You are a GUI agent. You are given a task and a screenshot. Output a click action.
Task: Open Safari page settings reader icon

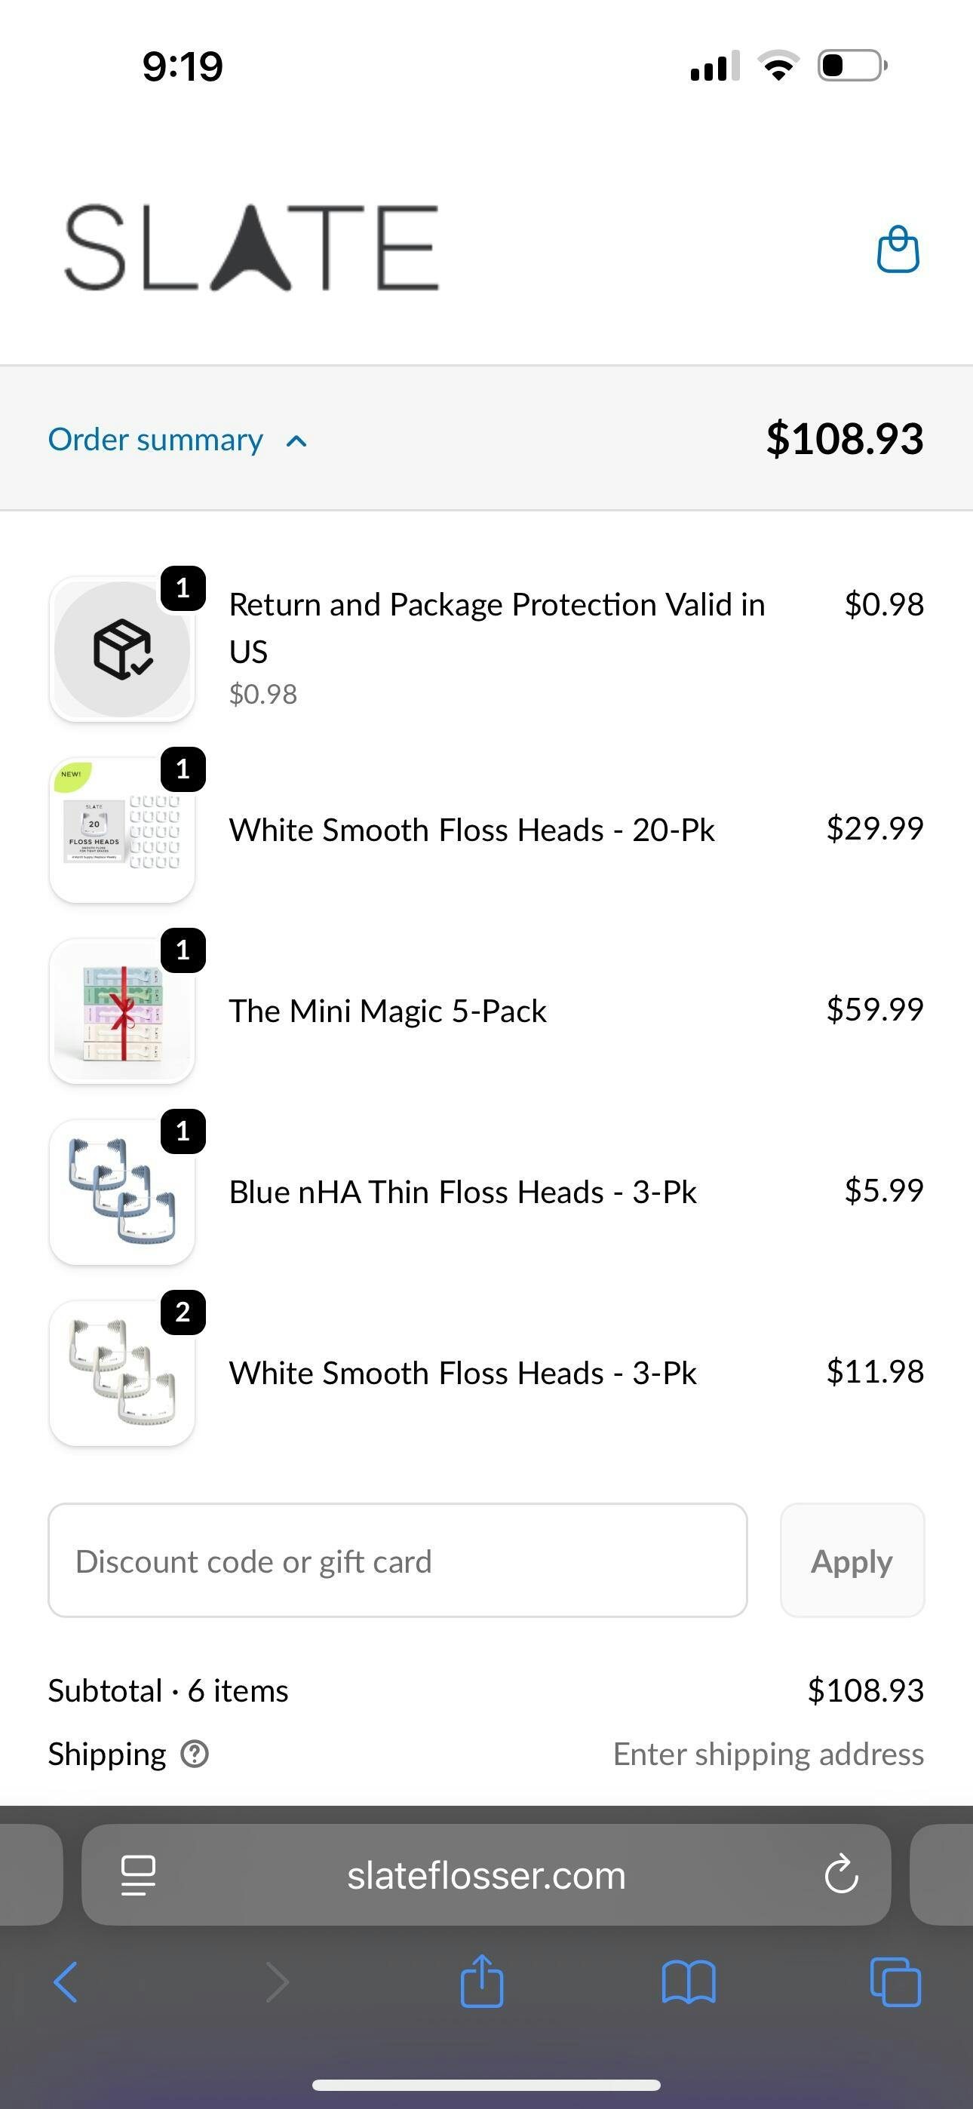[137, 1875]
